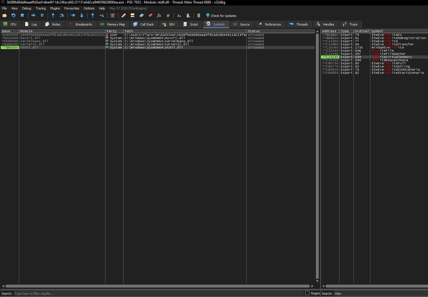Open the Plugins menu

55,8
